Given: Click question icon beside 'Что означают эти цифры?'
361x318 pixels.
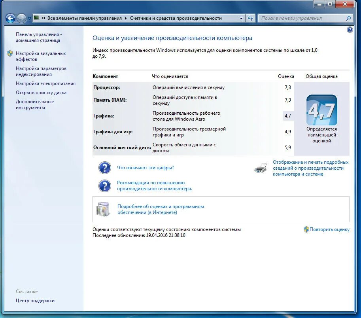Looking at the screenshot, I should tap(105, 168).
